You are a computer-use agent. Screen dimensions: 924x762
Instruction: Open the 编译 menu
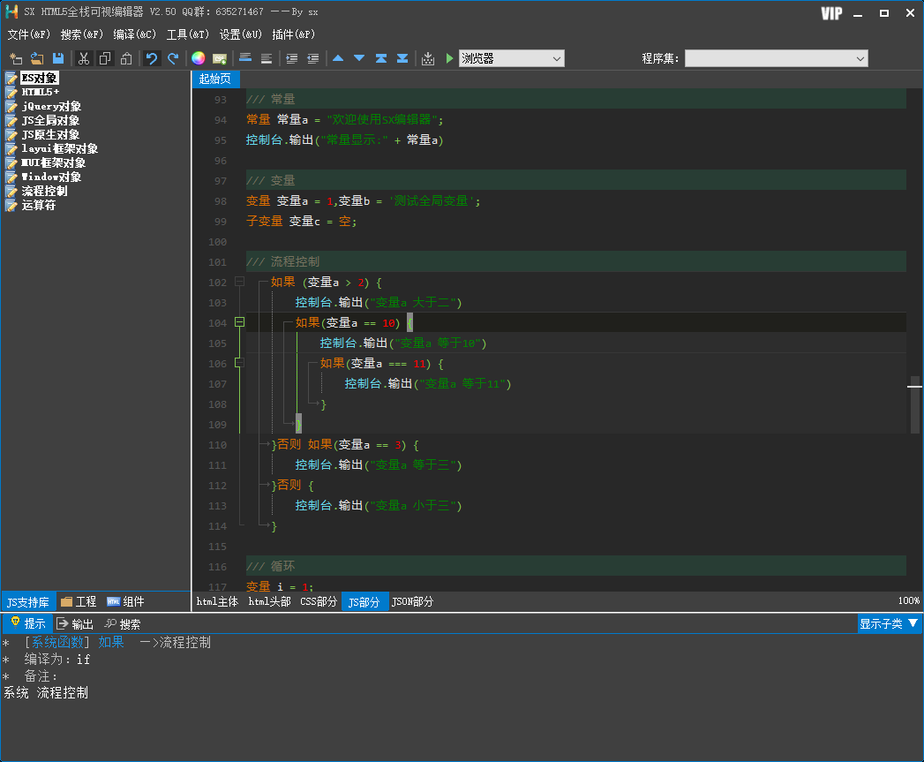(x=134, y=34)
